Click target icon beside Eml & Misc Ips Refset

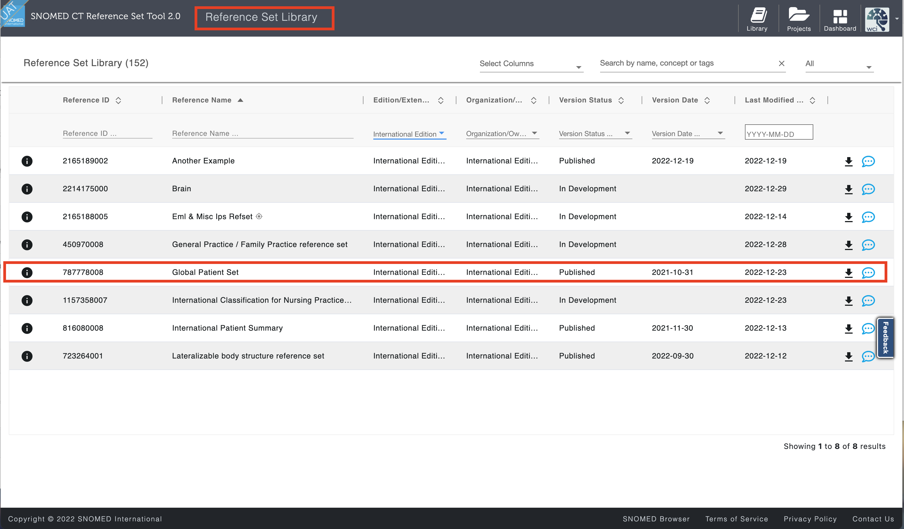259,216
